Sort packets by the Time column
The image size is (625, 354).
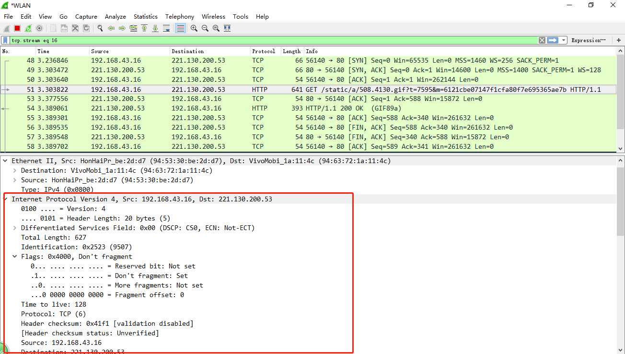(x=63, y=51)
